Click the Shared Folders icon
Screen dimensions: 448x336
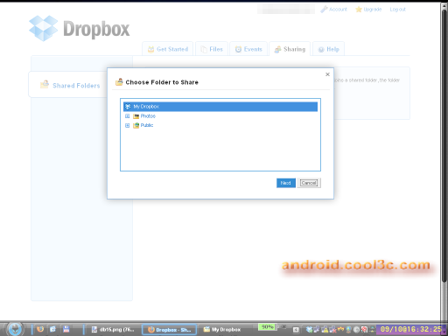[45, 85]
